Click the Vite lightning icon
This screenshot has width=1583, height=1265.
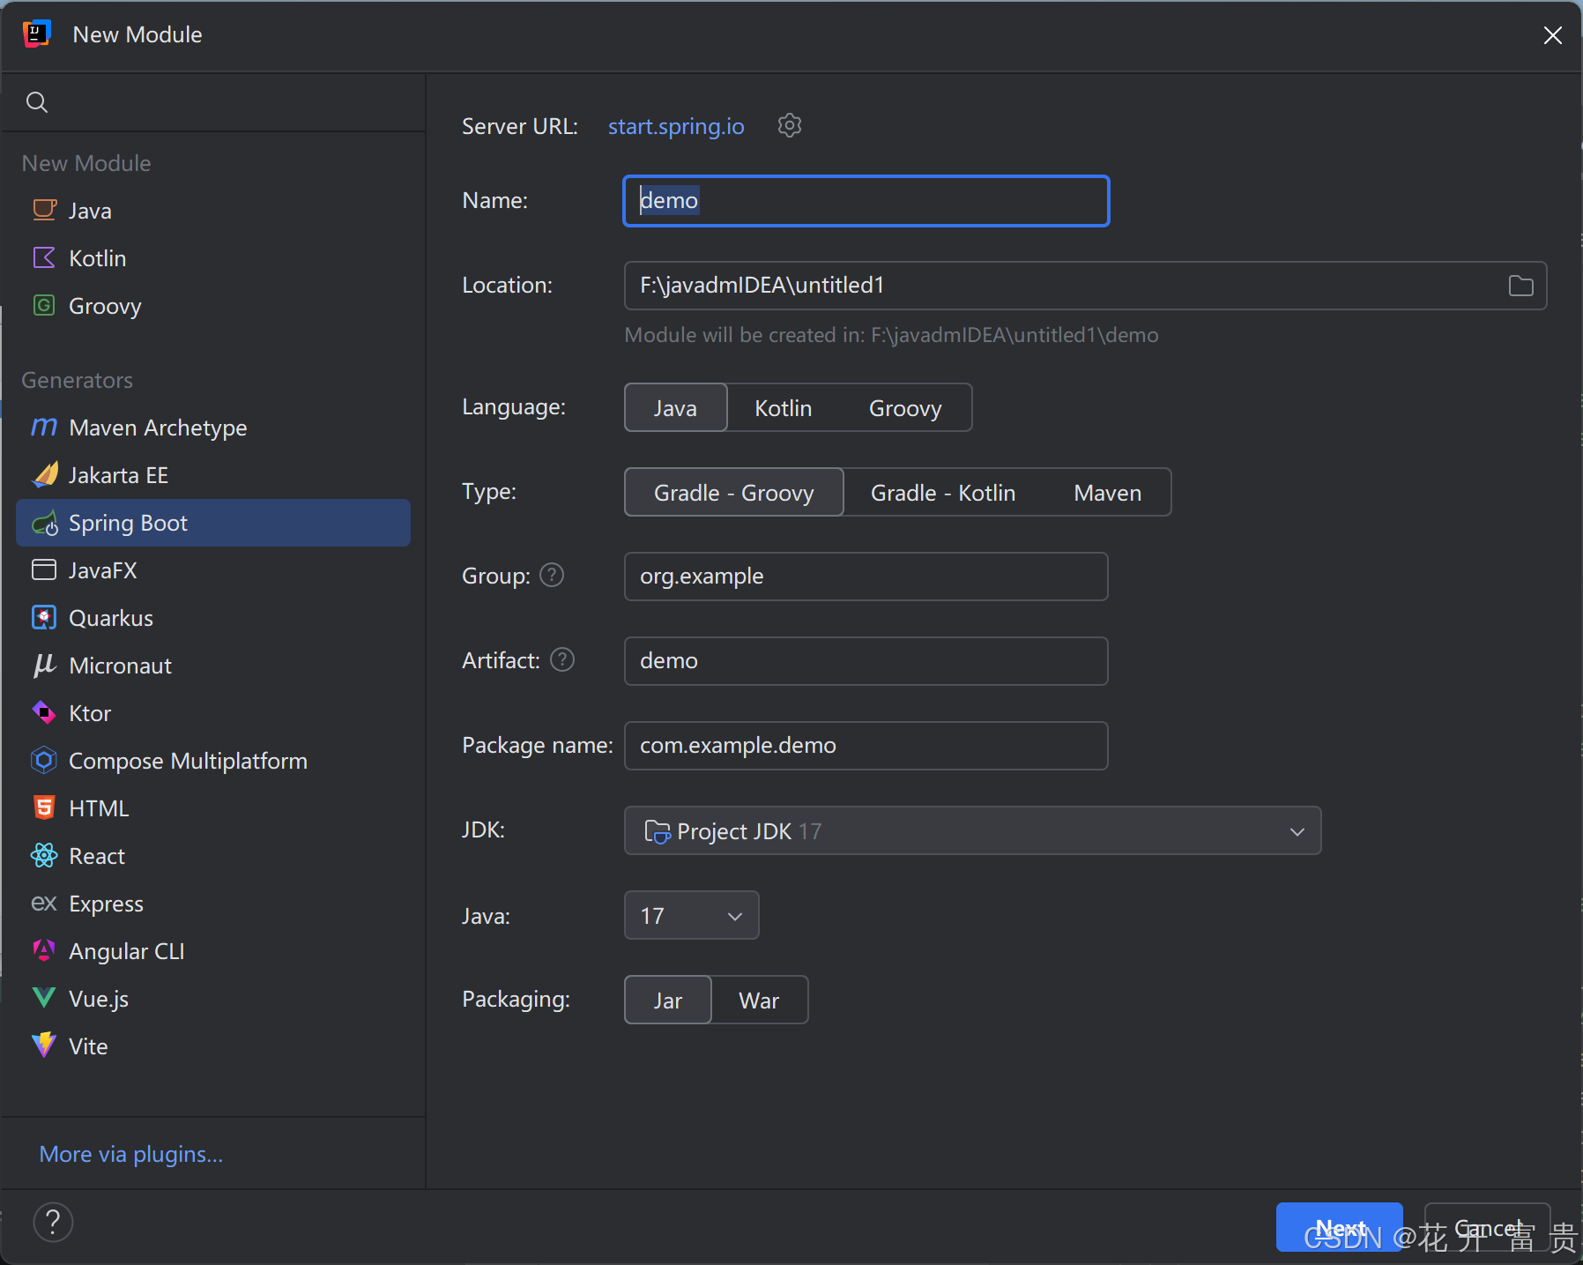pyautogui.click(x=44, y=1045)
